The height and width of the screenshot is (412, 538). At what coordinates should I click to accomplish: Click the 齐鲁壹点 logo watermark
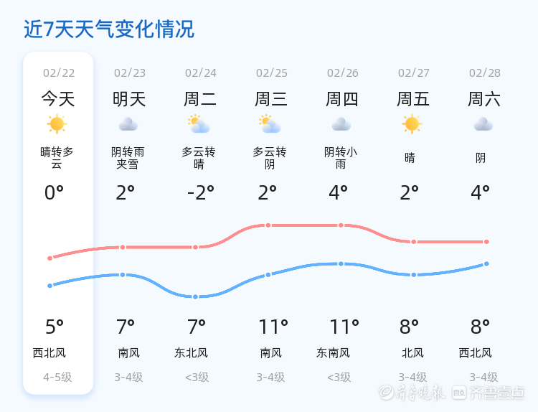498,392
